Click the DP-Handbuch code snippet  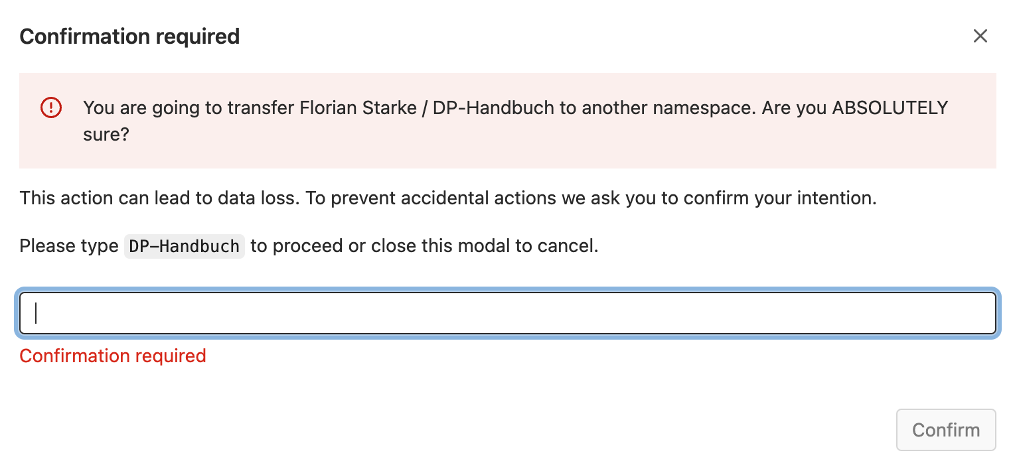coord(185,246)
